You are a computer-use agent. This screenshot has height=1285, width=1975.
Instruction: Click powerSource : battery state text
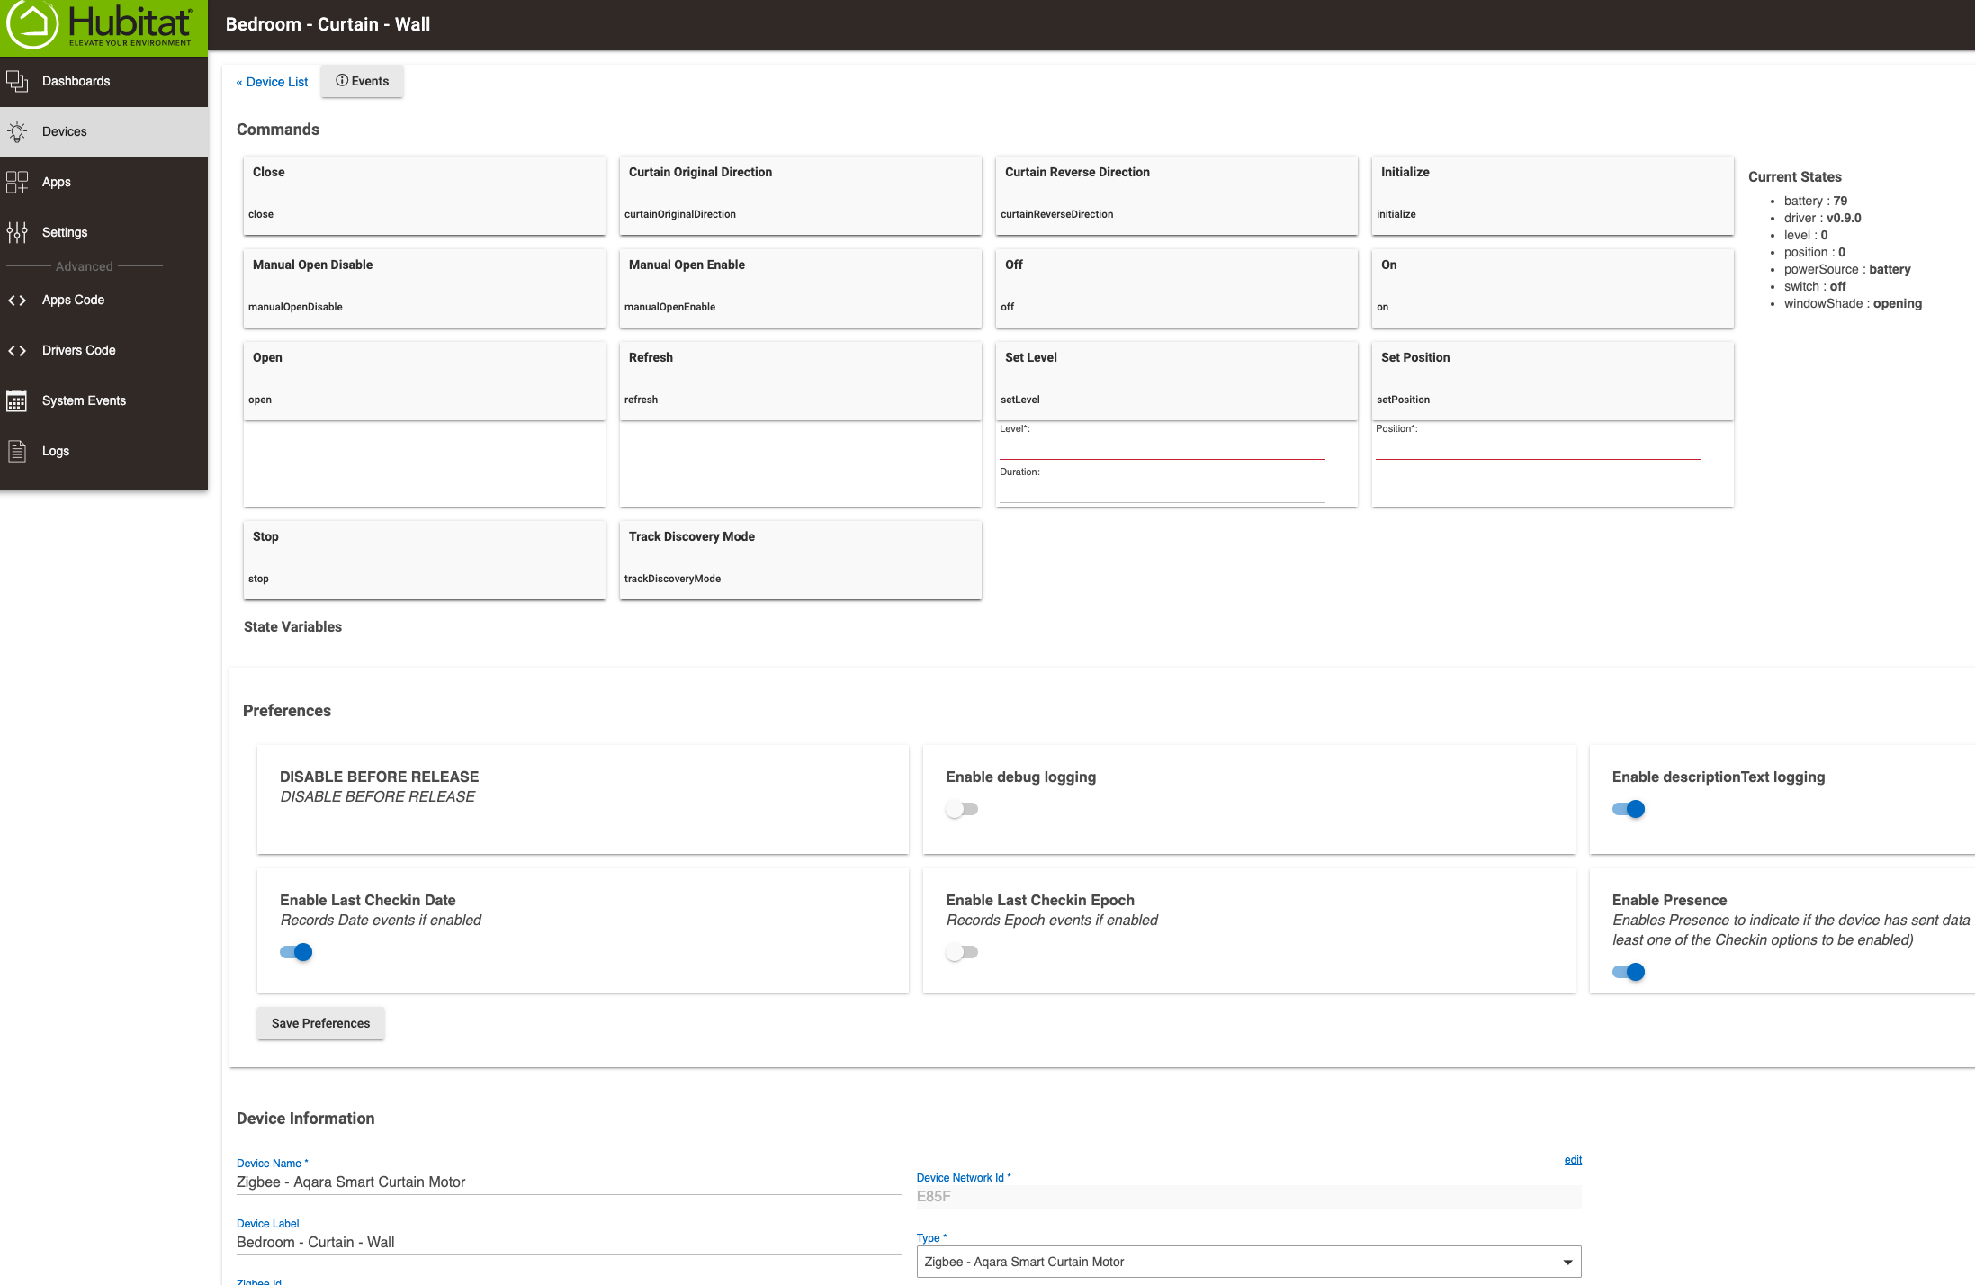pos(1847,269)
